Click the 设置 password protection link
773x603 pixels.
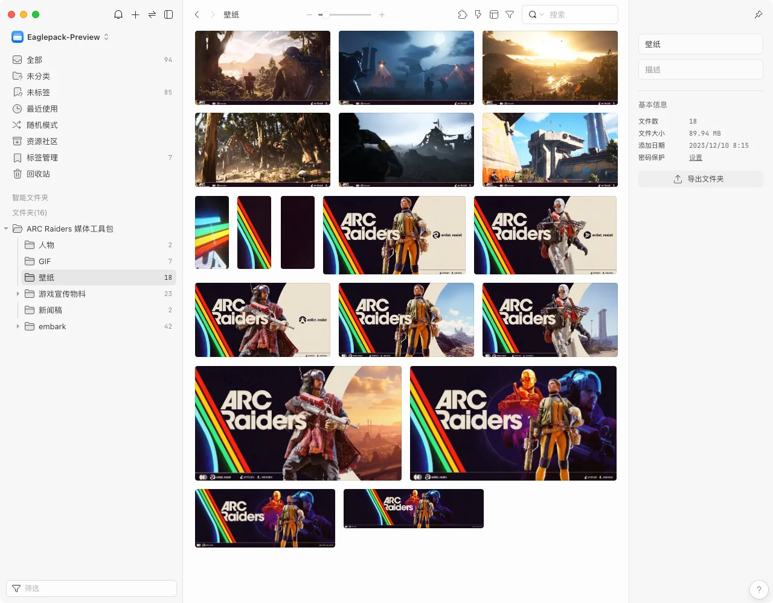696,157
